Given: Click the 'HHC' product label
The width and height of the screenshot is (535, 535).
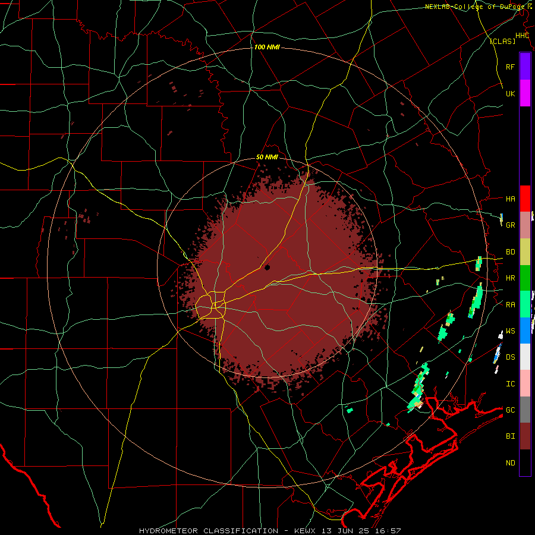Looking at the screenshot, I should coord(522,36).
